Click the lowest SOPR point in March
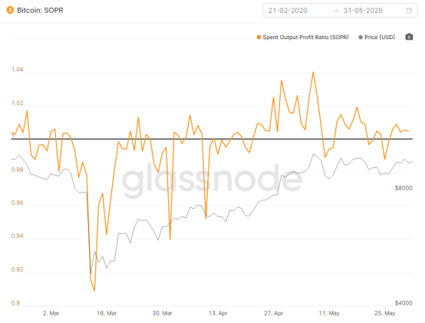 click(x=94, y=291)
